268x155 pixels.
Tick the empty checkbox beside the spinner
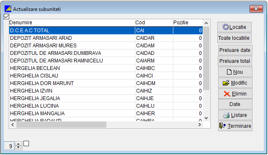[x=26, y=144]
